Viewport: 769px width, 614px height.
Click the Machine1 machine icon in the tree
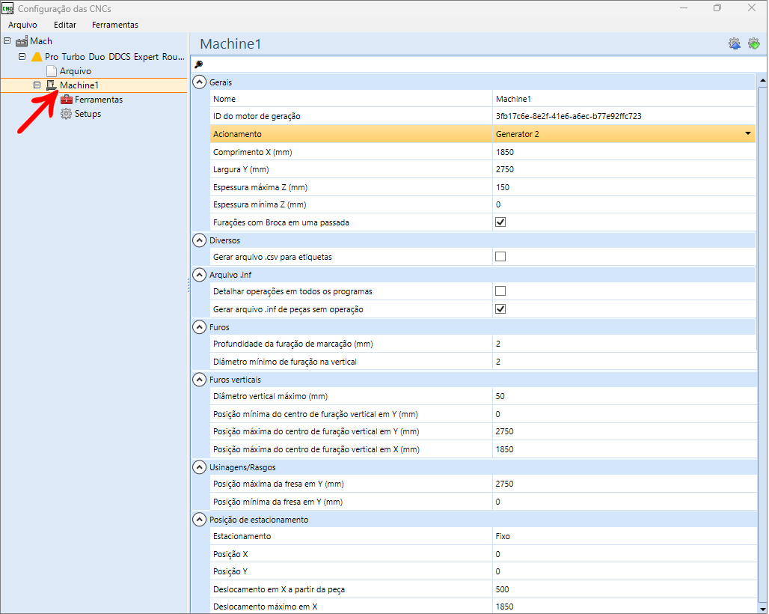click(x=52, y=85)
